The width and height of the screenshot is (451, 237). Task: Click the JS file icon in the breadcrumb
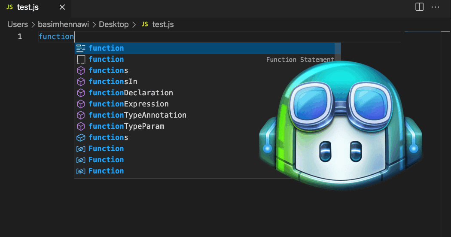tap(145, 24)
